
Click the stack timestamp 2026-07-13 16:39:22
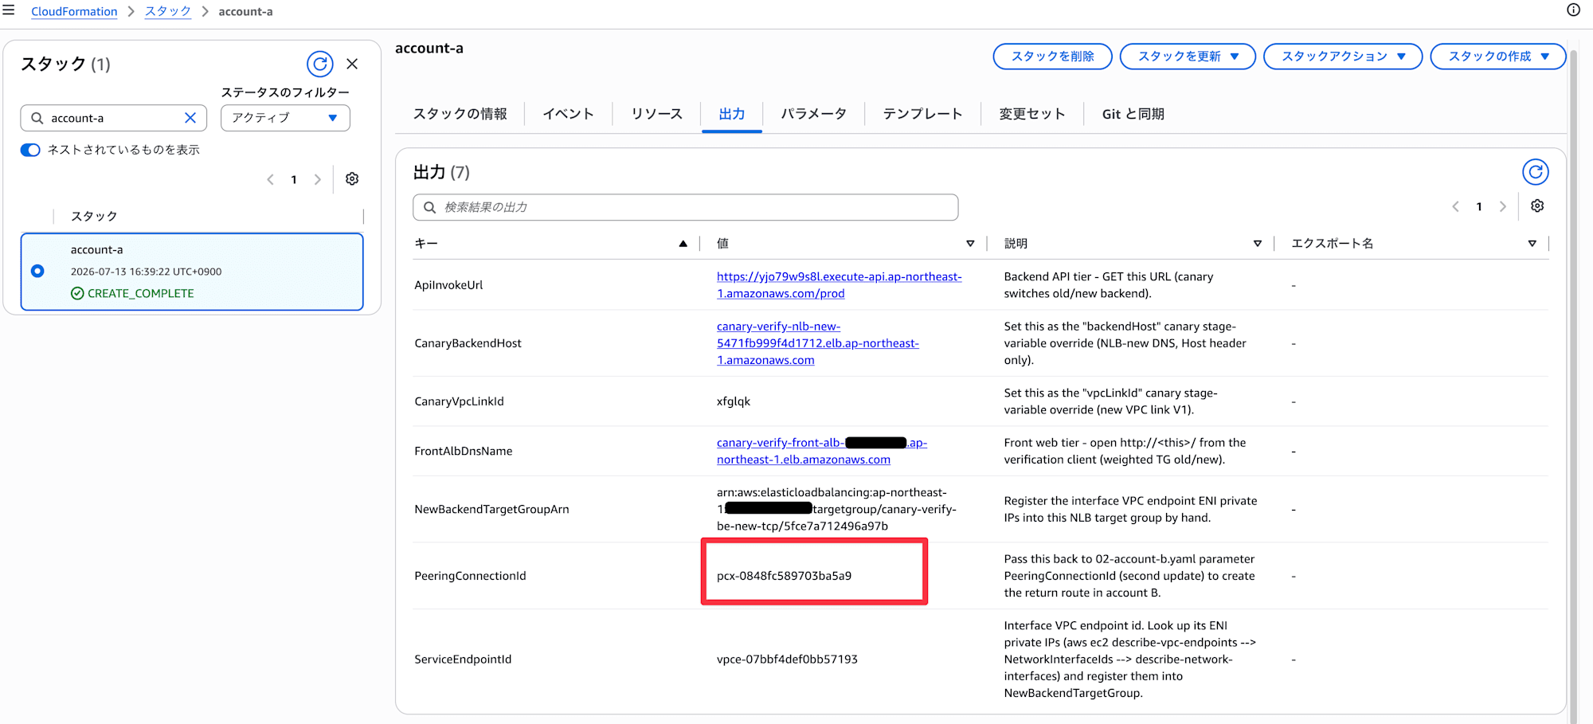(x=146, y=272)
